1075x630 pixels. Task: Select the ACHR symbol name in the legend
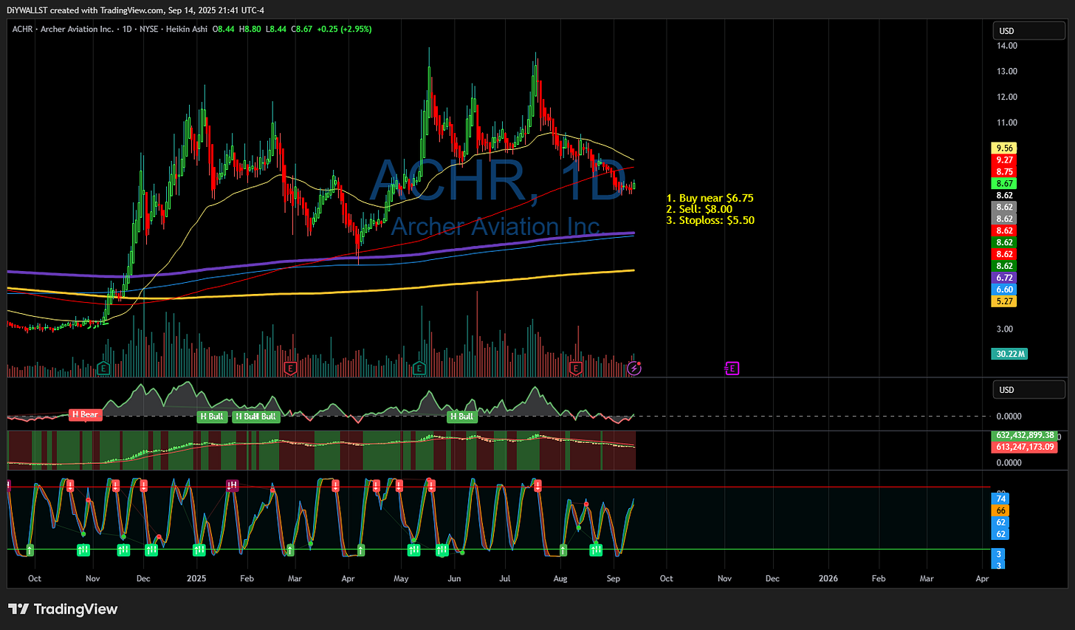[x=21, y=30]
